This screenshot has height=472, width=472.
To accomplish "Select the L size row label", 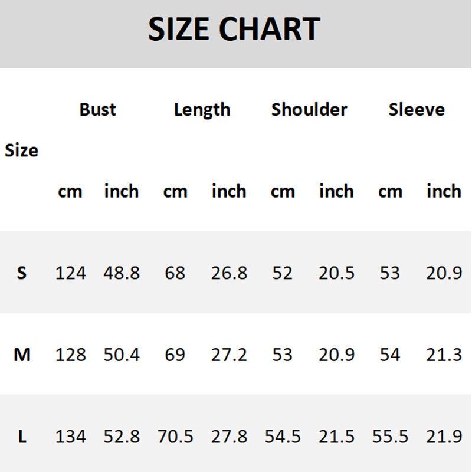I will (x=22, y=437).
